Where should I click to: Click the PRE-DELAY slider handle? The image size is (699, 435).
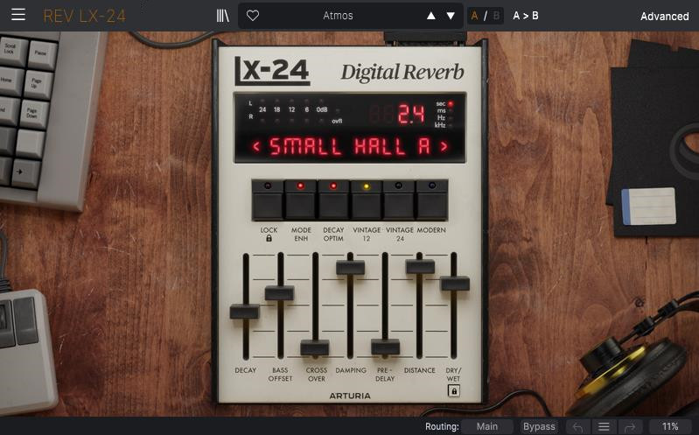point(385,347)
